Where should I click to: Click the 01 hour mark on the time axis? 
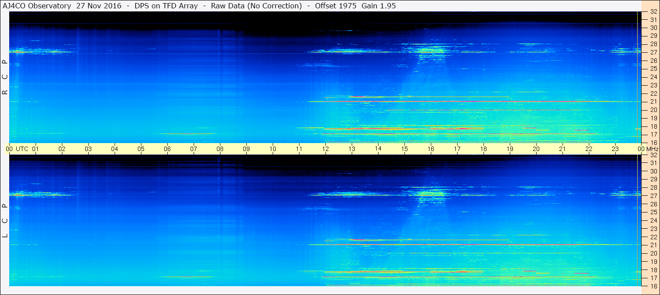point(36,149)
